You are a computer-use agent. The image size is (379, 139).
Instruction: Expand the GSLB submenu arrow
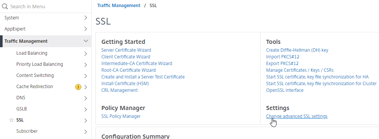coord(86,109)
